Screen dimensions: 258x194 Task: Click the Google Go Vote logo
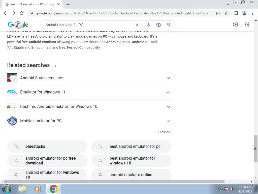[18, 25]
